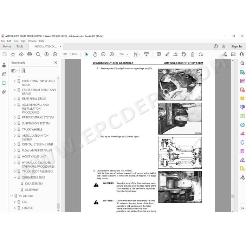Open the Edit menu
This screenshot has width=246, height=246.
click(x=9, y=41)
